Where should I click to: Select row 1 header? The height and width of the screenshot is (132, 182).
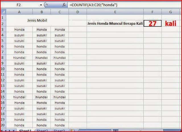[3, 18]
